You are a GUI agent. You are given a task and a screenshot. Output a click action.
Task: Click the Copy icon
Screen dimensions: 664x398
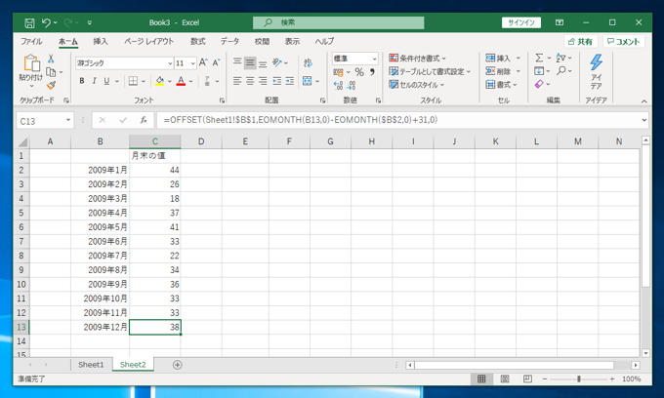pyautogui.click(x=51, y=72)
